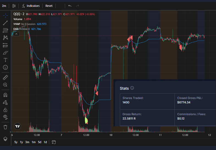Click the Commissions / Fees value $0.12
216x150 pixels.
point(181,118)
